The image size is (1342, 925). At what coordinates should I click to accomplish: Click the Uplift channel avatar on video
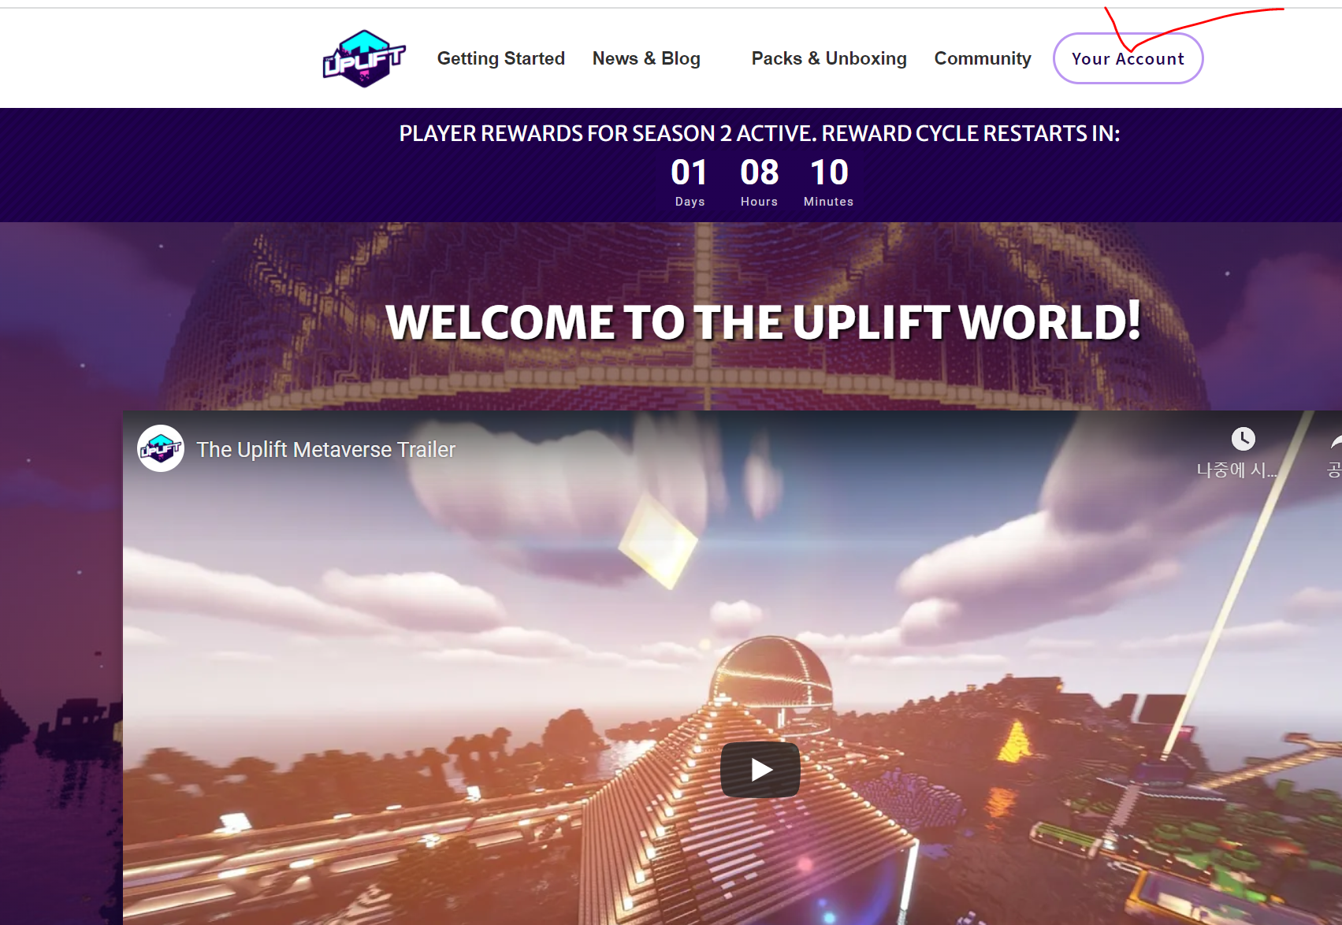click(161, 448)
